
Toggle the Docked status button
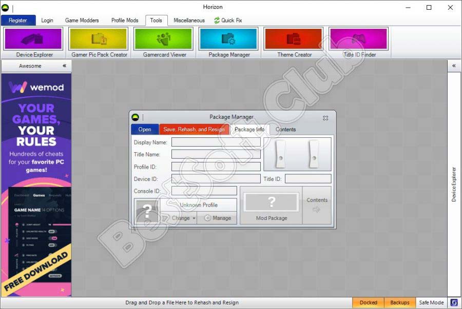point(368,302)
